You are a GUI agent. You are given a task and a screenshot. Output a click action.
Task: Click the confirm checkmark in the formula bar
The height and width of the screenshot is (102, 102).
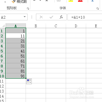coord(51,17)
